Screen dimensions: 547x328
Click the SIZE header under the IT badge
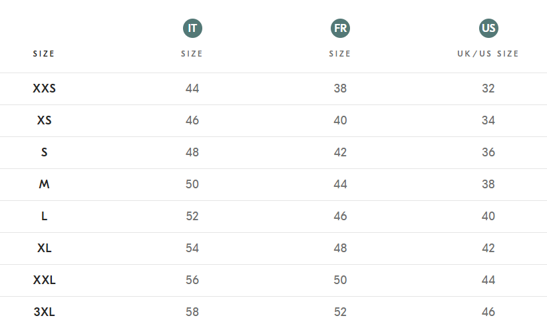[192, 54]
